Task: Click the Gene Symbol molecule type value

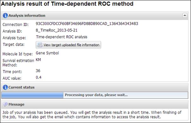Action: click(47, 53)
